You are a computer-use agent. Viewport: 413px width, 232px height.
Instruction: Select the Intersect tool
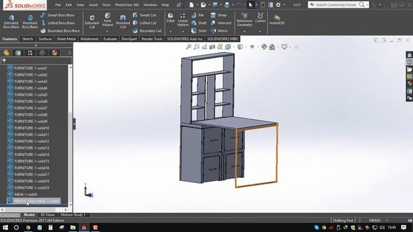221,23
